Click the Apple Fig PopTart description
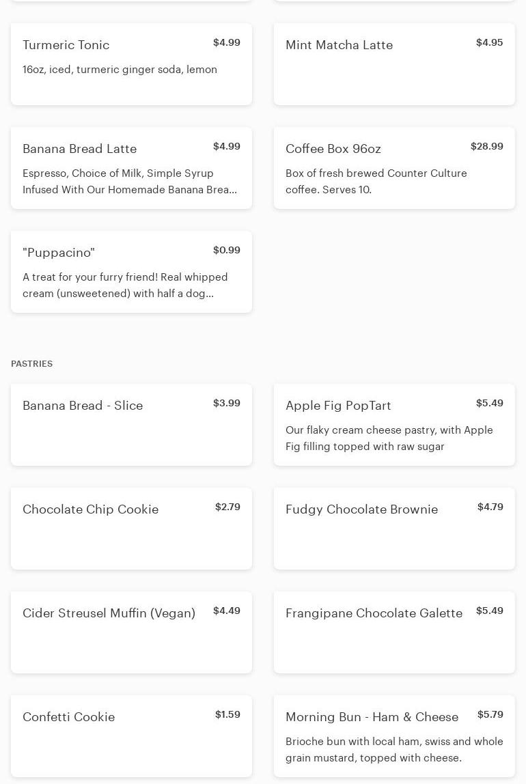Screen dimensions: 526x784 click(389, 438)
